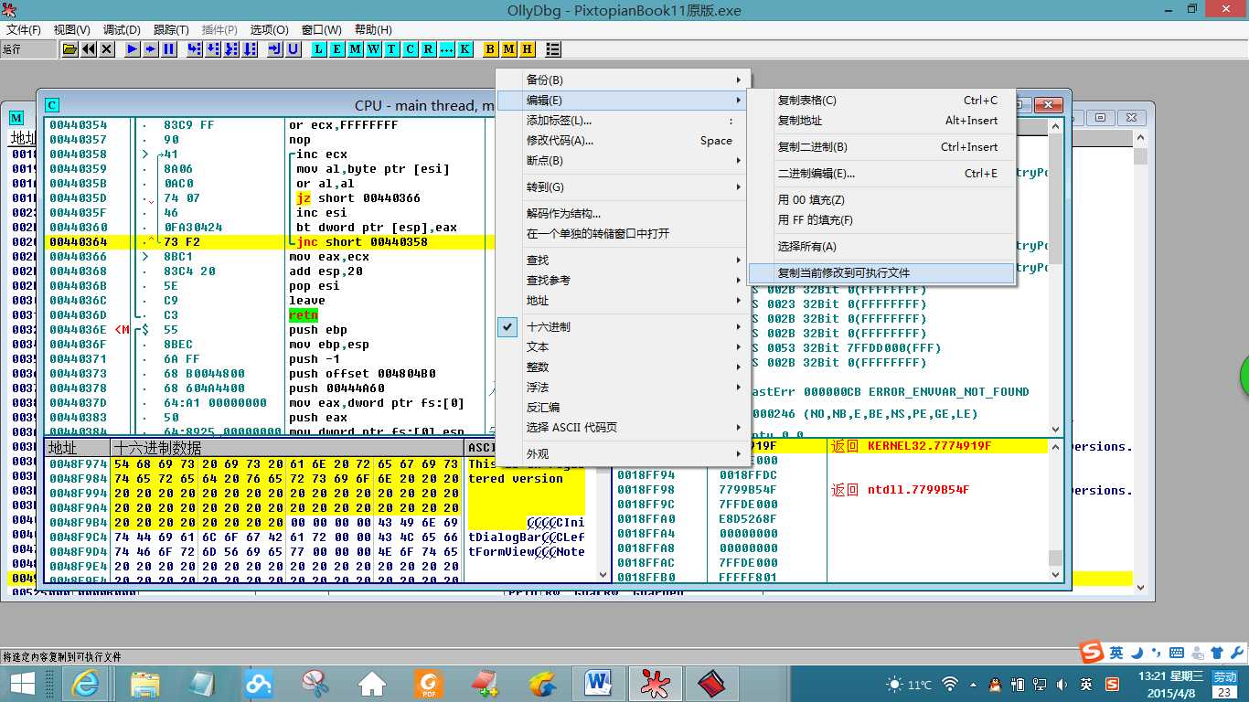The image size is (1249, 702).
Task: Open the 调试(D) menu
Action: (122, 30)
